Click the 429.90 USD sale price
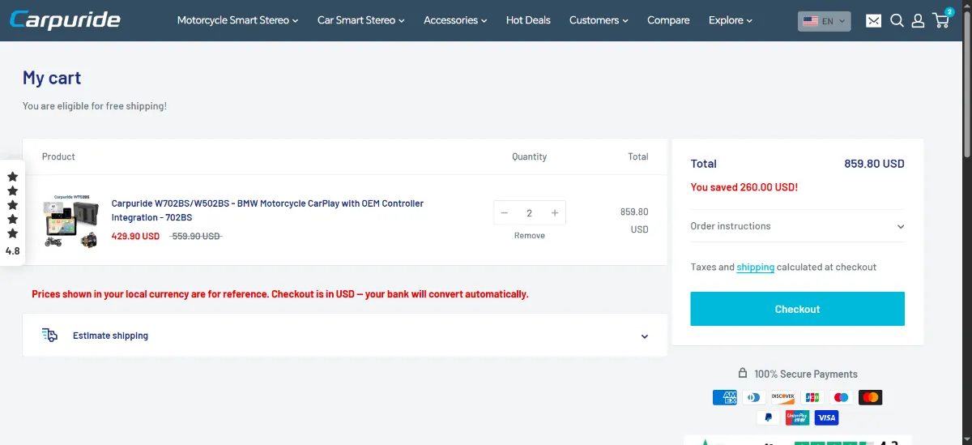Viewport: 972px width, 445px height. (x=135, y=236)
